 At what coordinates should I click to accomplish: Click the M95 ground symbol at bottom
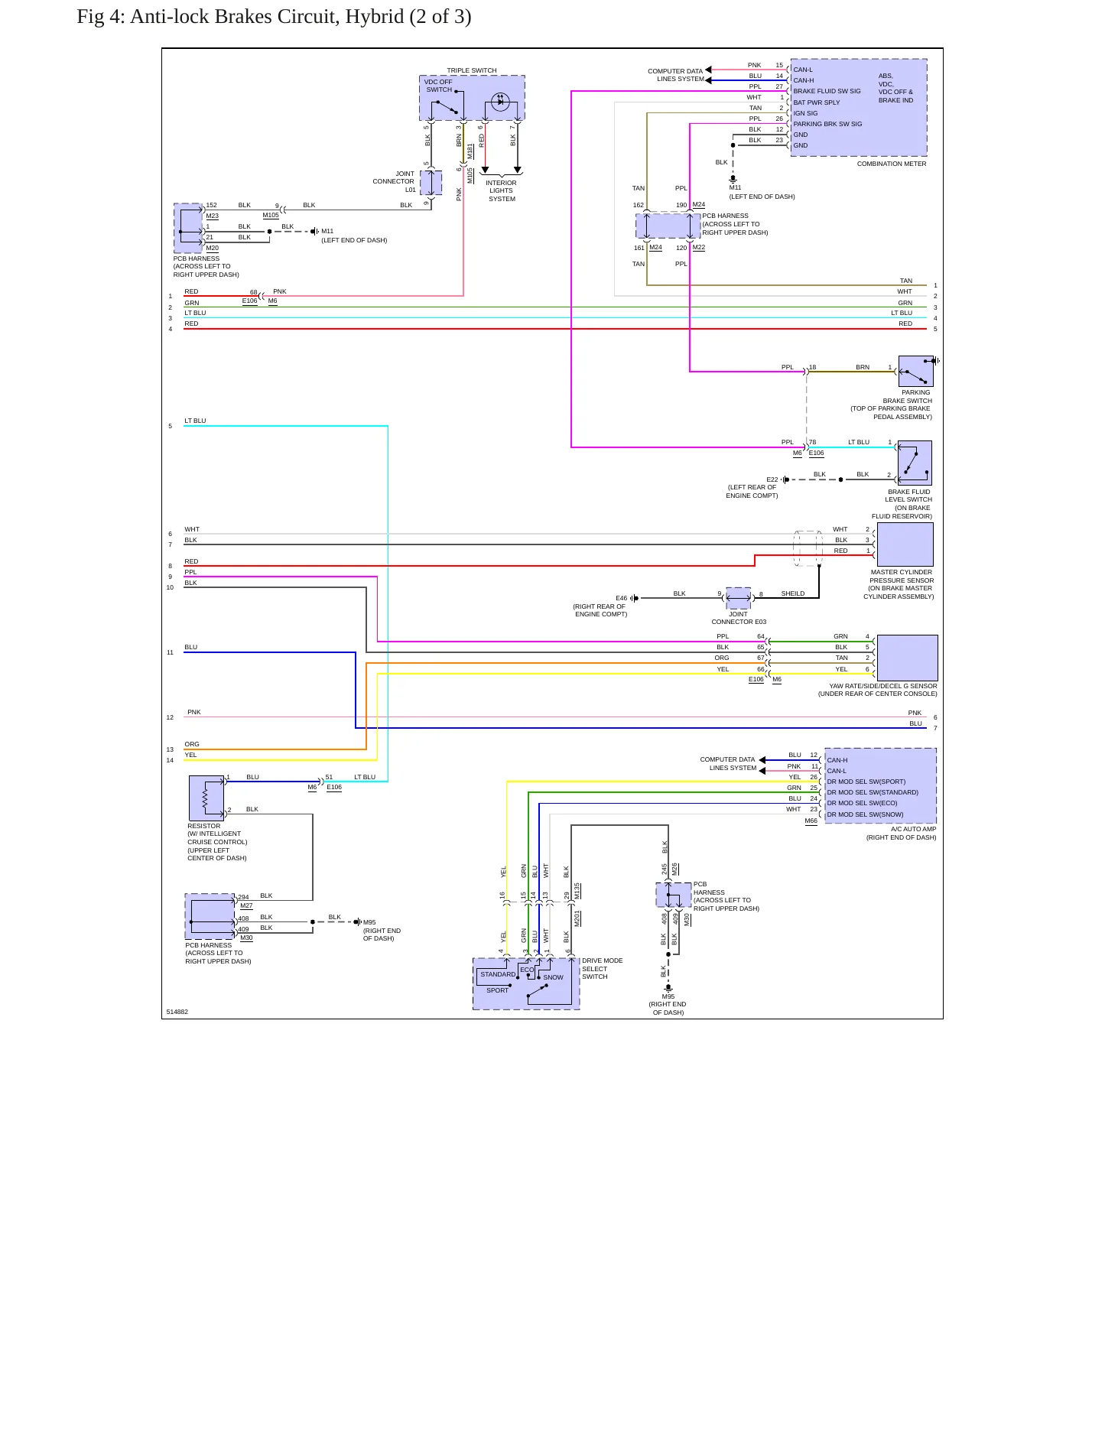click(x=668, y=988)
